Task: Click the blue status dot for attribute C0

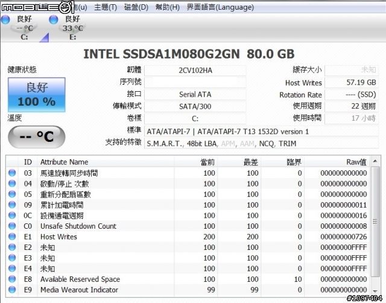Action: [x=12, y=226]
